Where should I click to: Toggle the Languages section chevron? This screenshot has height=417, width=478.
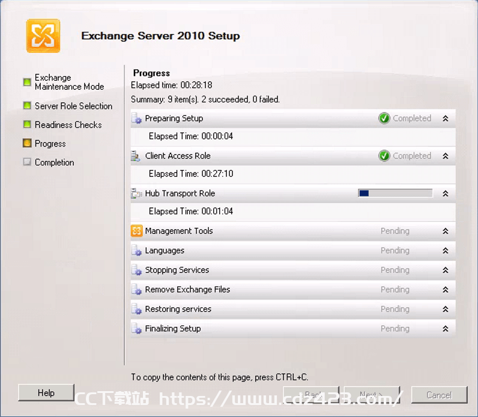tap(446, 251)
